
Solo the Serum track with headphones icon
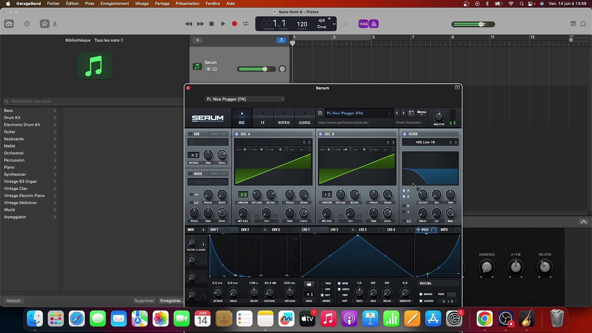pos(215,69)
